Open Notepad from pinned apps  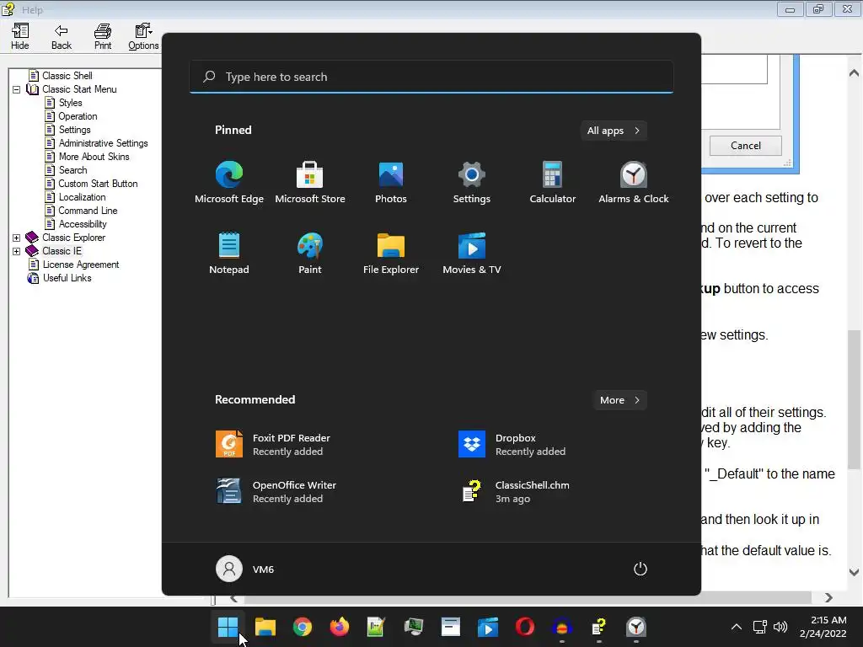coord(229,253)
